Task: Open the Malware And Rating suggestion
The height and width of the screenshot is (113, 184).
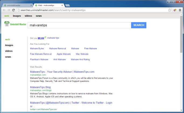Action: pos(80,59)
